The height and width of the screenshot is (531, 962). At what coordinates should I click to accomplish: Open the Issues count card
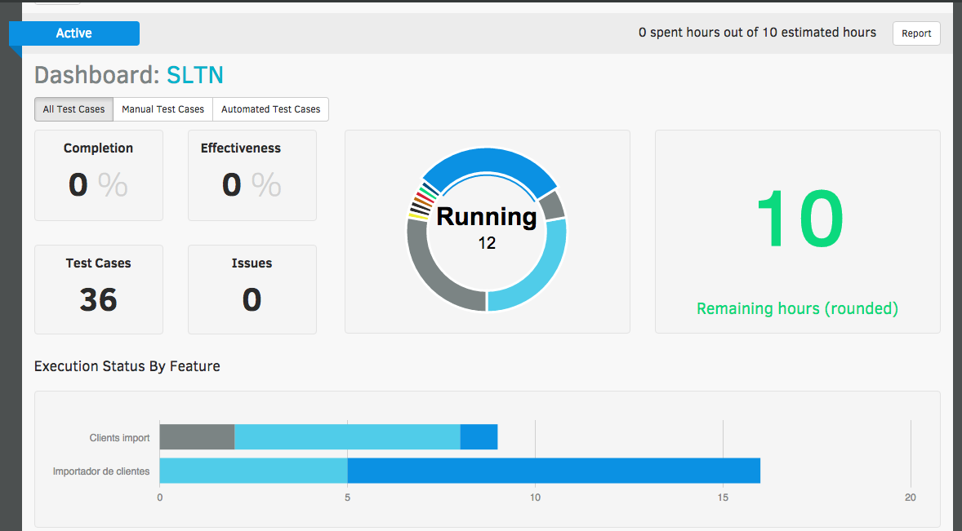(252, 290)
